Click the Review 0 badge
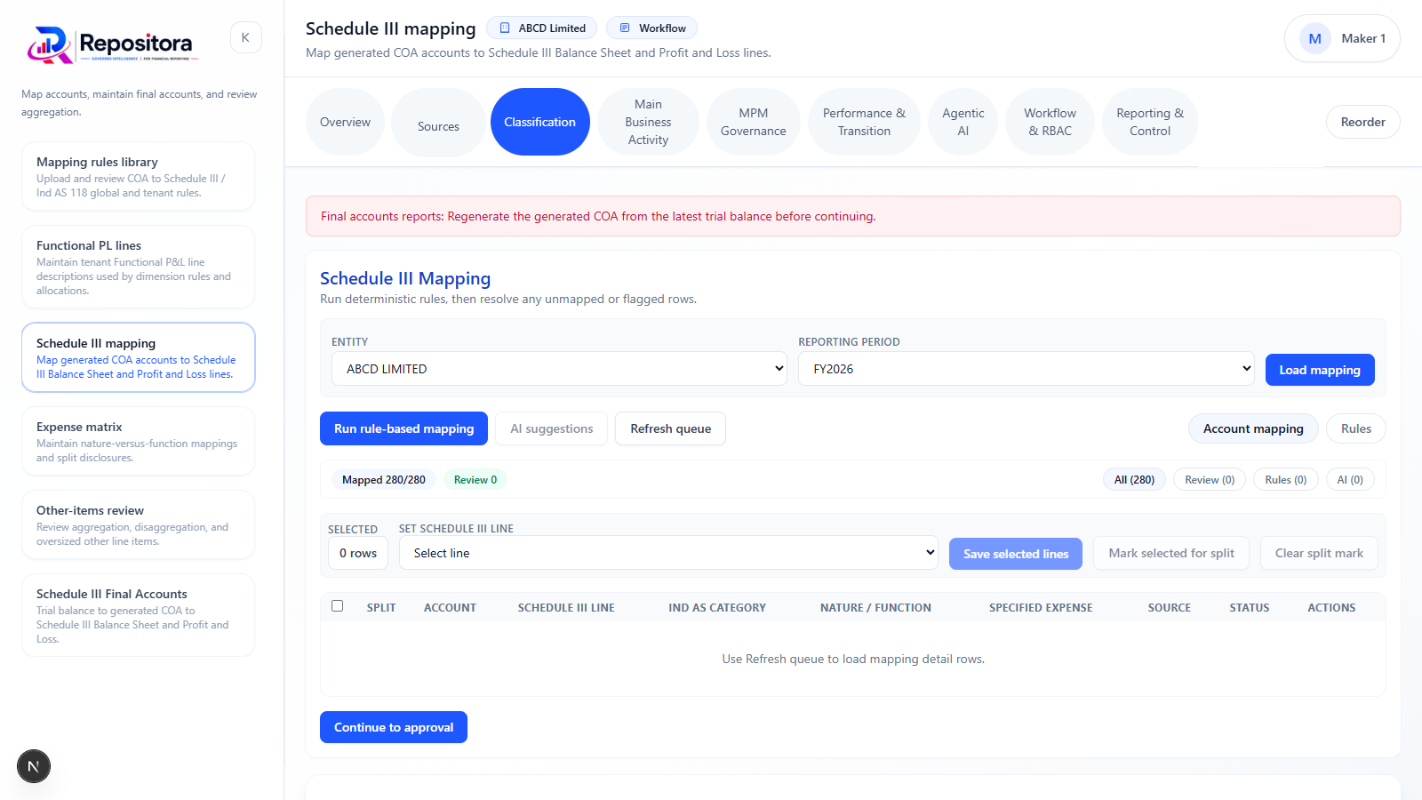The image size is (1422, 800). pyautogui.click(x=475, y=480)
